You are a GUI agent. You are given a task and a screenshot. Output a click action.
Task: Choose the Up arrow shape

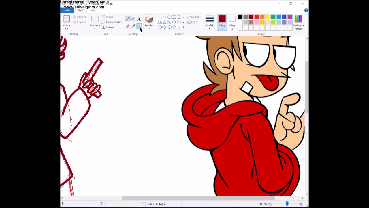coord(174,27)
